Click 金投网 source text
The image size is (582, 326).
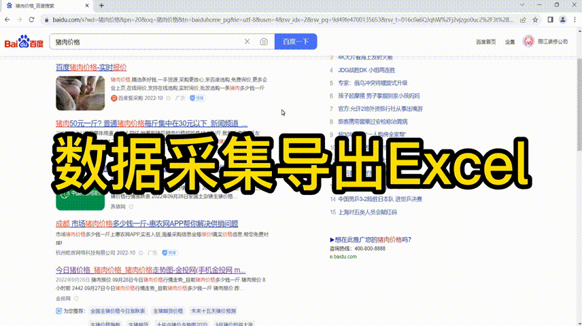(63, 298)
